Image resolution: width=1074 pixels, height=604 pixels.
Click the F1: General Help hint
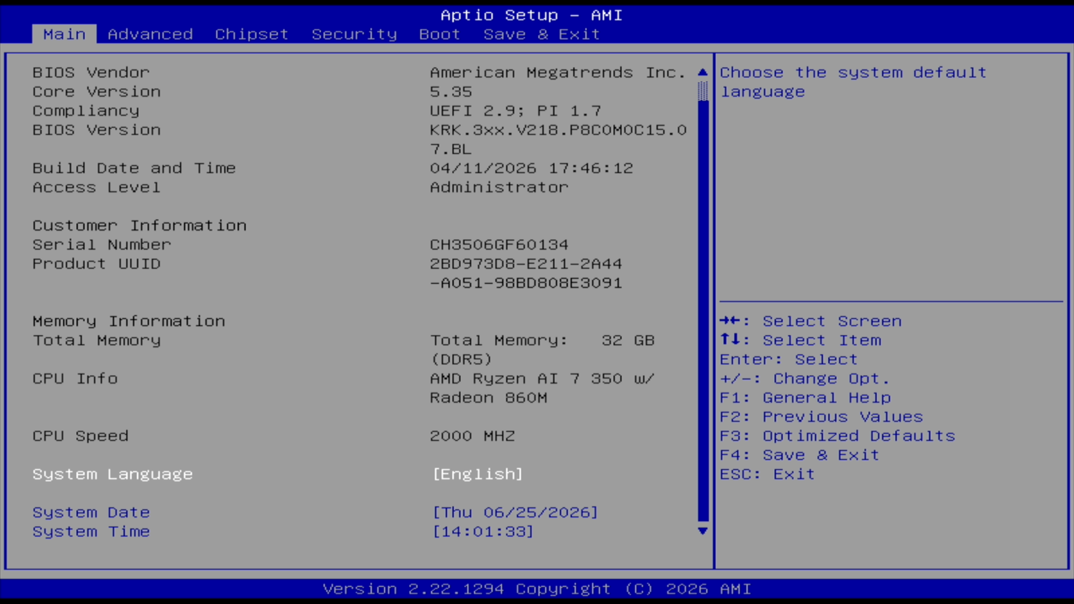(x=805, y=398)
